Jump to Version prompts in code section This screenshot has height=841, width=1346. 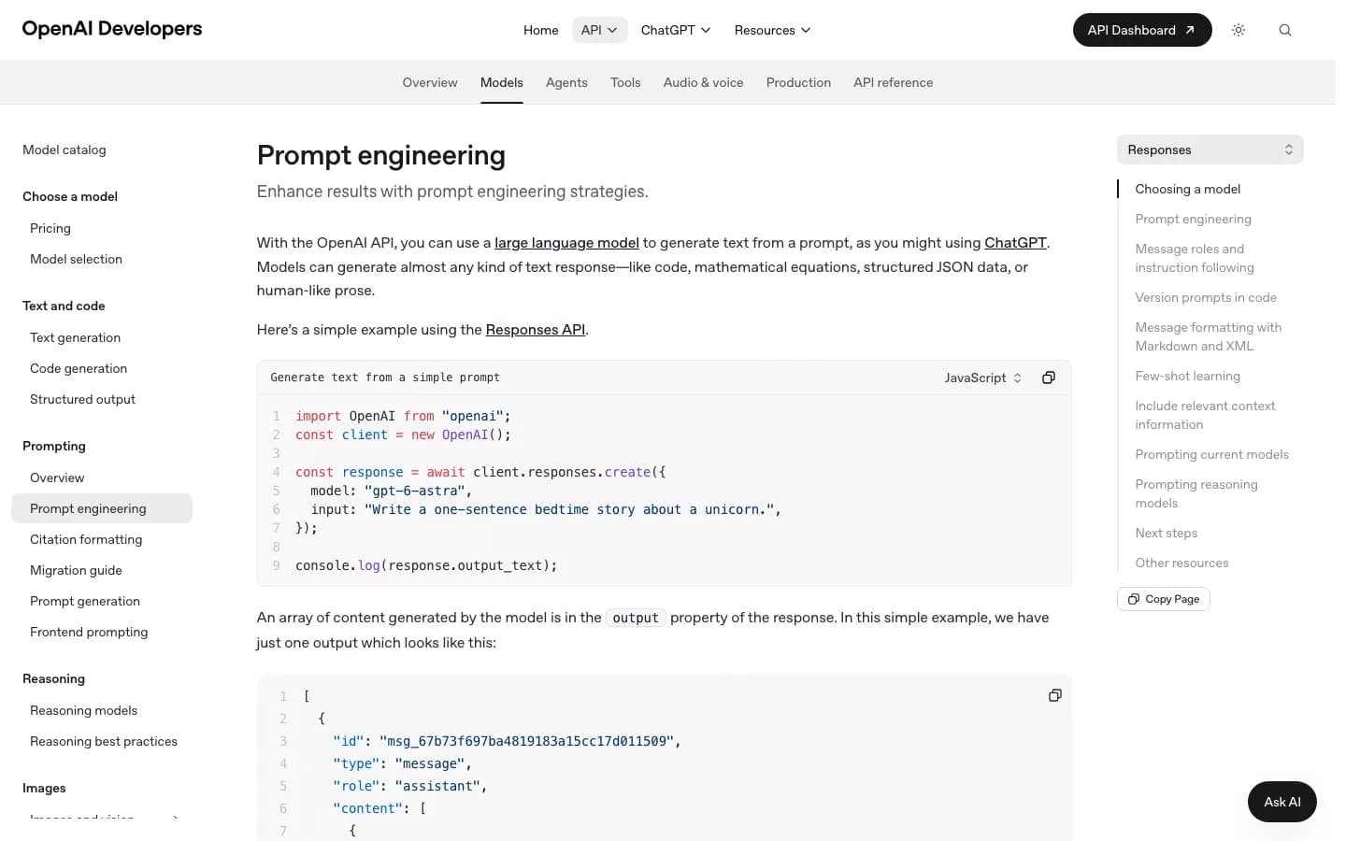[1206, 297]
